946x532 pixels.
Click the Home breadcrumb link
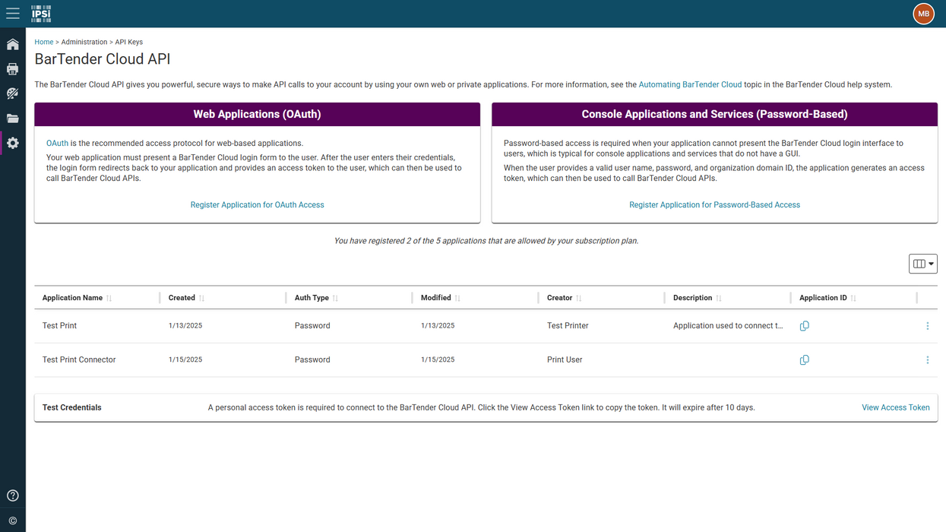coord(44,42)
